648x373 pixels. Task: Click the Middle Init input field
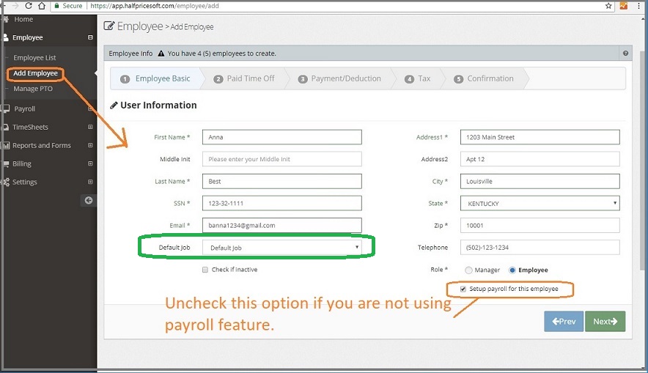click(281, 159)
